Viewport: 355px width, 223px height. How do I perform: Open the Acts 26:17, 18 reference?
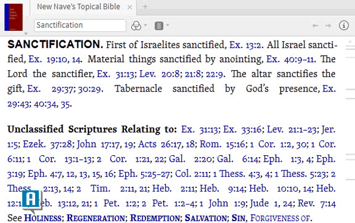[166, 145]
